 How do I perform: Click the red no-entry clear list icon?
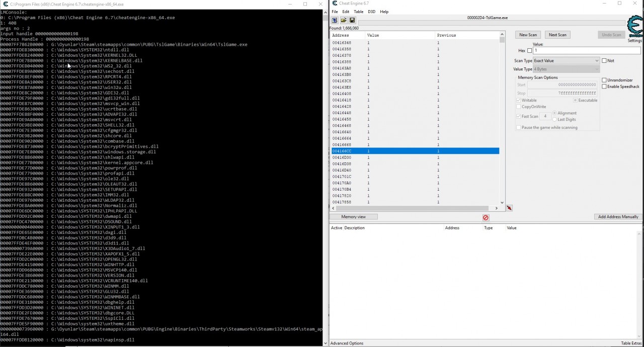coord(486,218)
